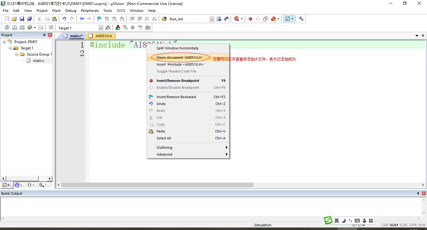Select main.c in the project tree
This screenshot has width=427, height=230.
[38, 61]
